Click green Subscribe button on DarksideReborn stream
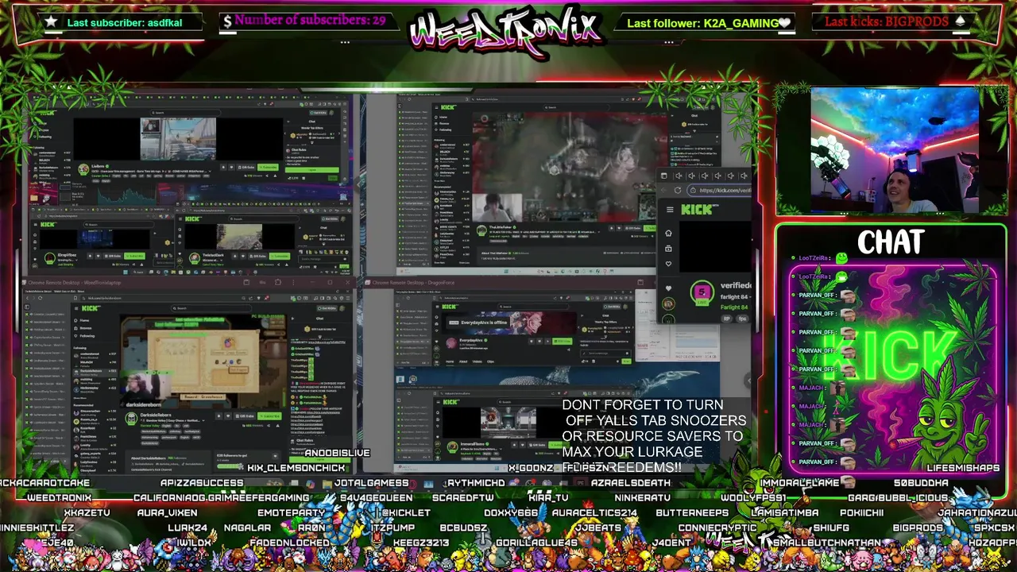Screen dimensions: 1017x572 tap(269, 416)
